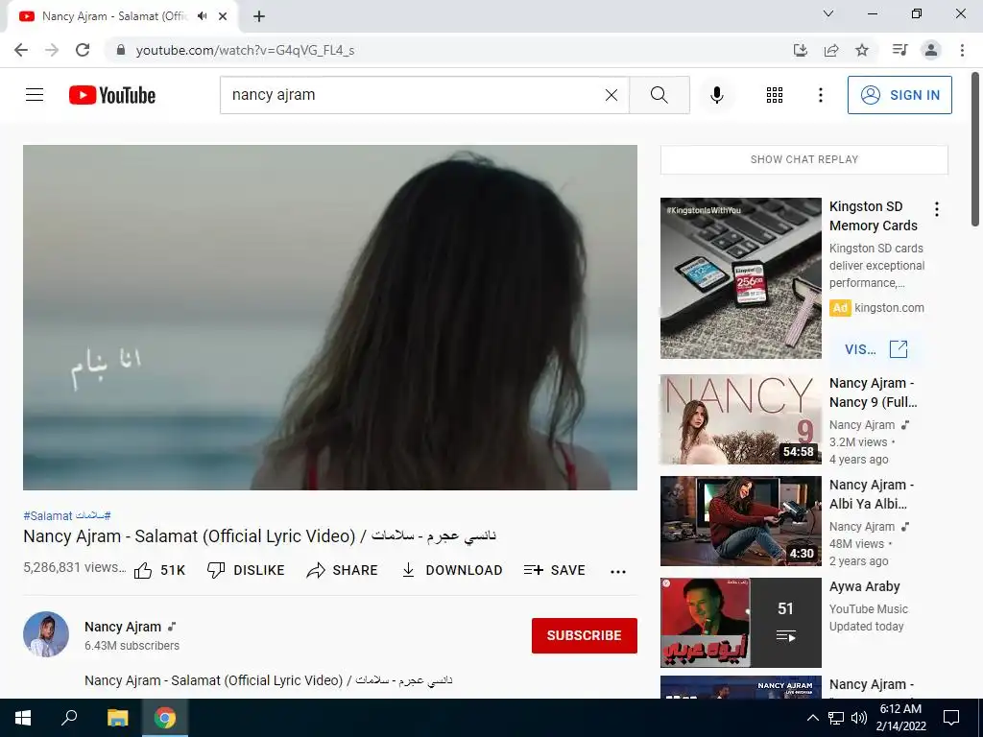The width and height of the screenshot is (983, 737).
Task: Open File Explorer from the taskbar
Action: point(117,718)
